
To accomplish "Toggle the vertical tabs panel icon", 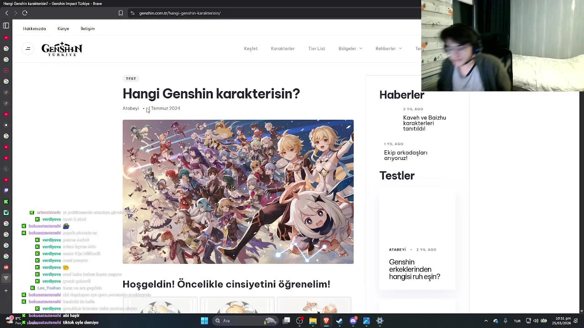I will (x=6, y=26).
